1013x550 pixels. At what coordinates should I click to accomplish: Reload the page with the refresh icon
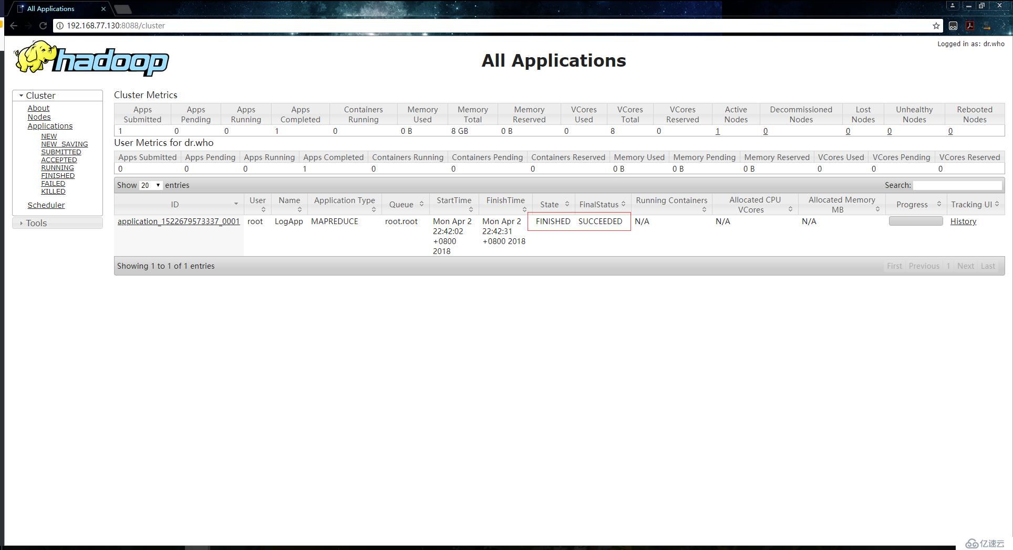[43, 26]
